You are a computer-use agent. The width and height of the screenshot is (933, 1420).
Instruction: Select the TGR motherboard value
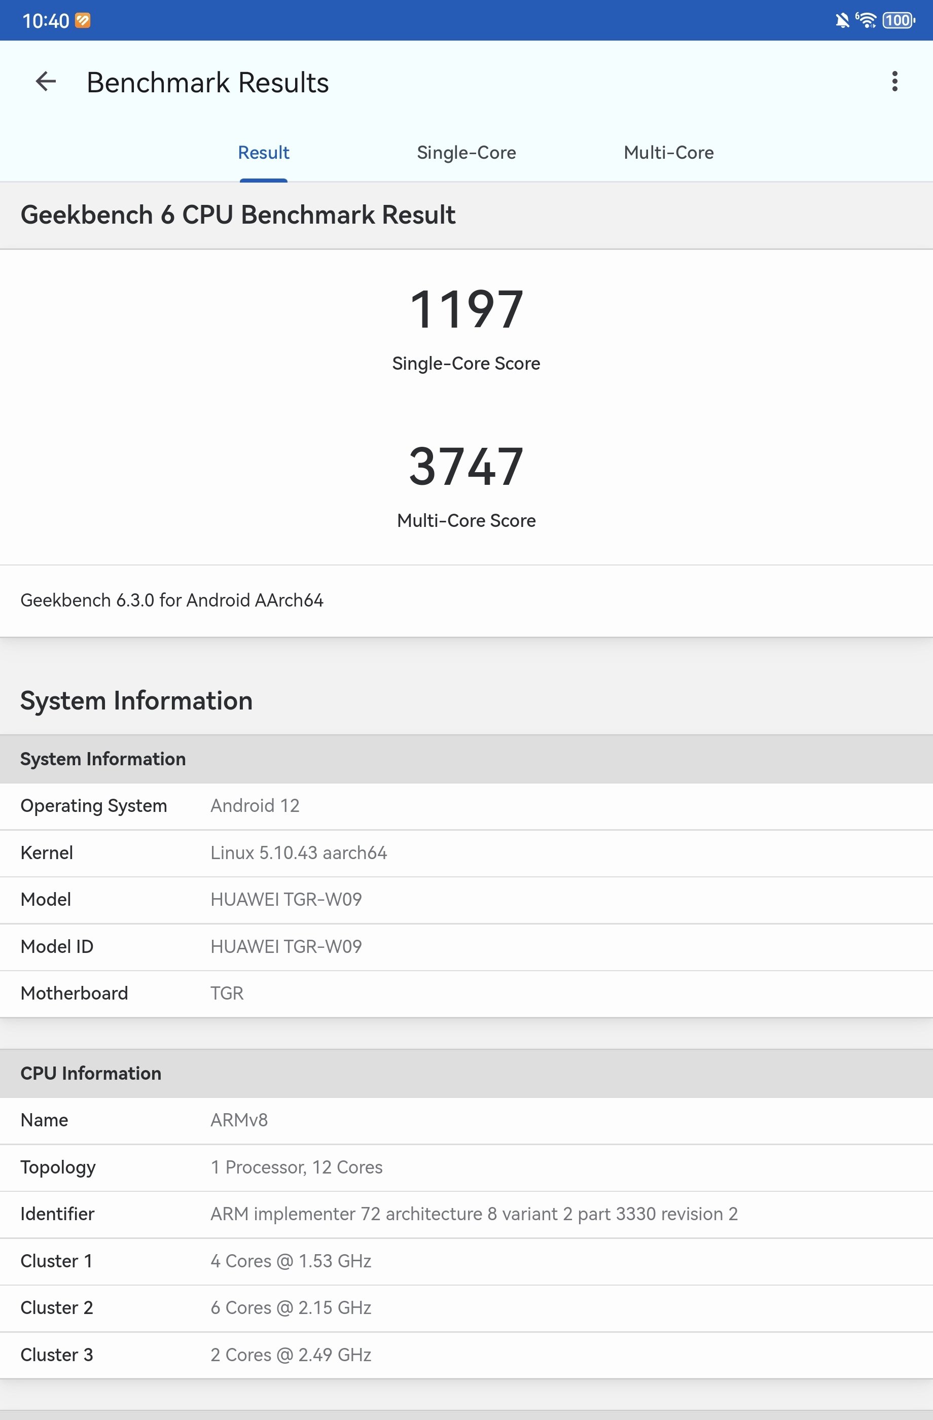click(x=227, y=993)
